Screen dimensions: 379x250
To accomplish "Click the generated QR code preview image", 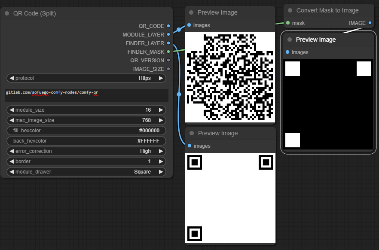I will pyautogui.click(x=230, y=77).
